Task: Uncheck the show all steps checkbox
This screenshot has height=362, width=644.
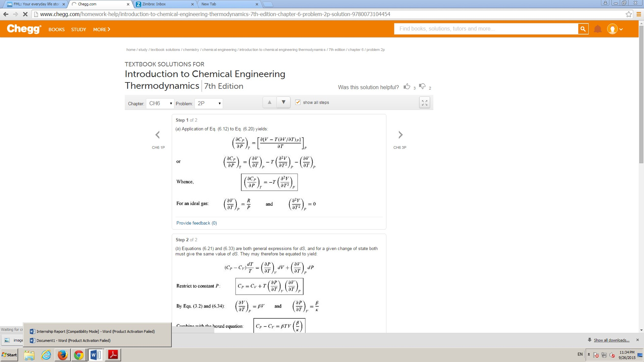Action: click(298, 102)
